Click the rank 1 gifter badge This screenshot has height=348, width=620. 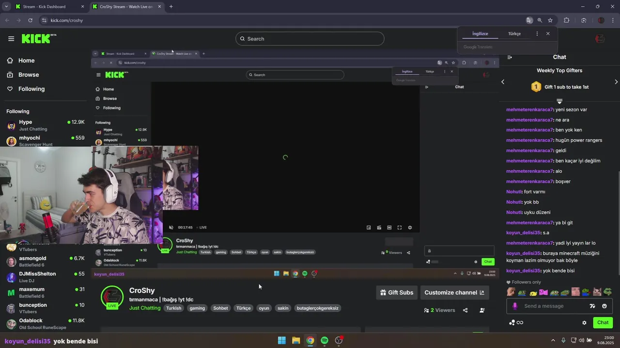click(536, 87)
